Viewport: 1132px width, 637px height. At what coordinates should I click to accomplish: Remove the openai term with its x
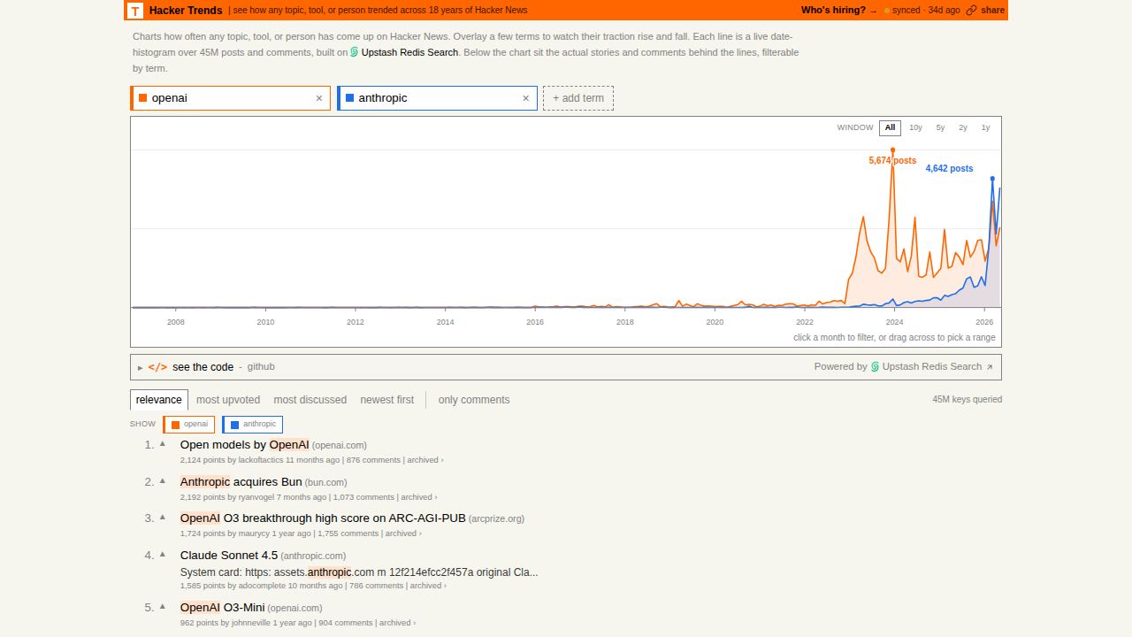coord(319,98)
